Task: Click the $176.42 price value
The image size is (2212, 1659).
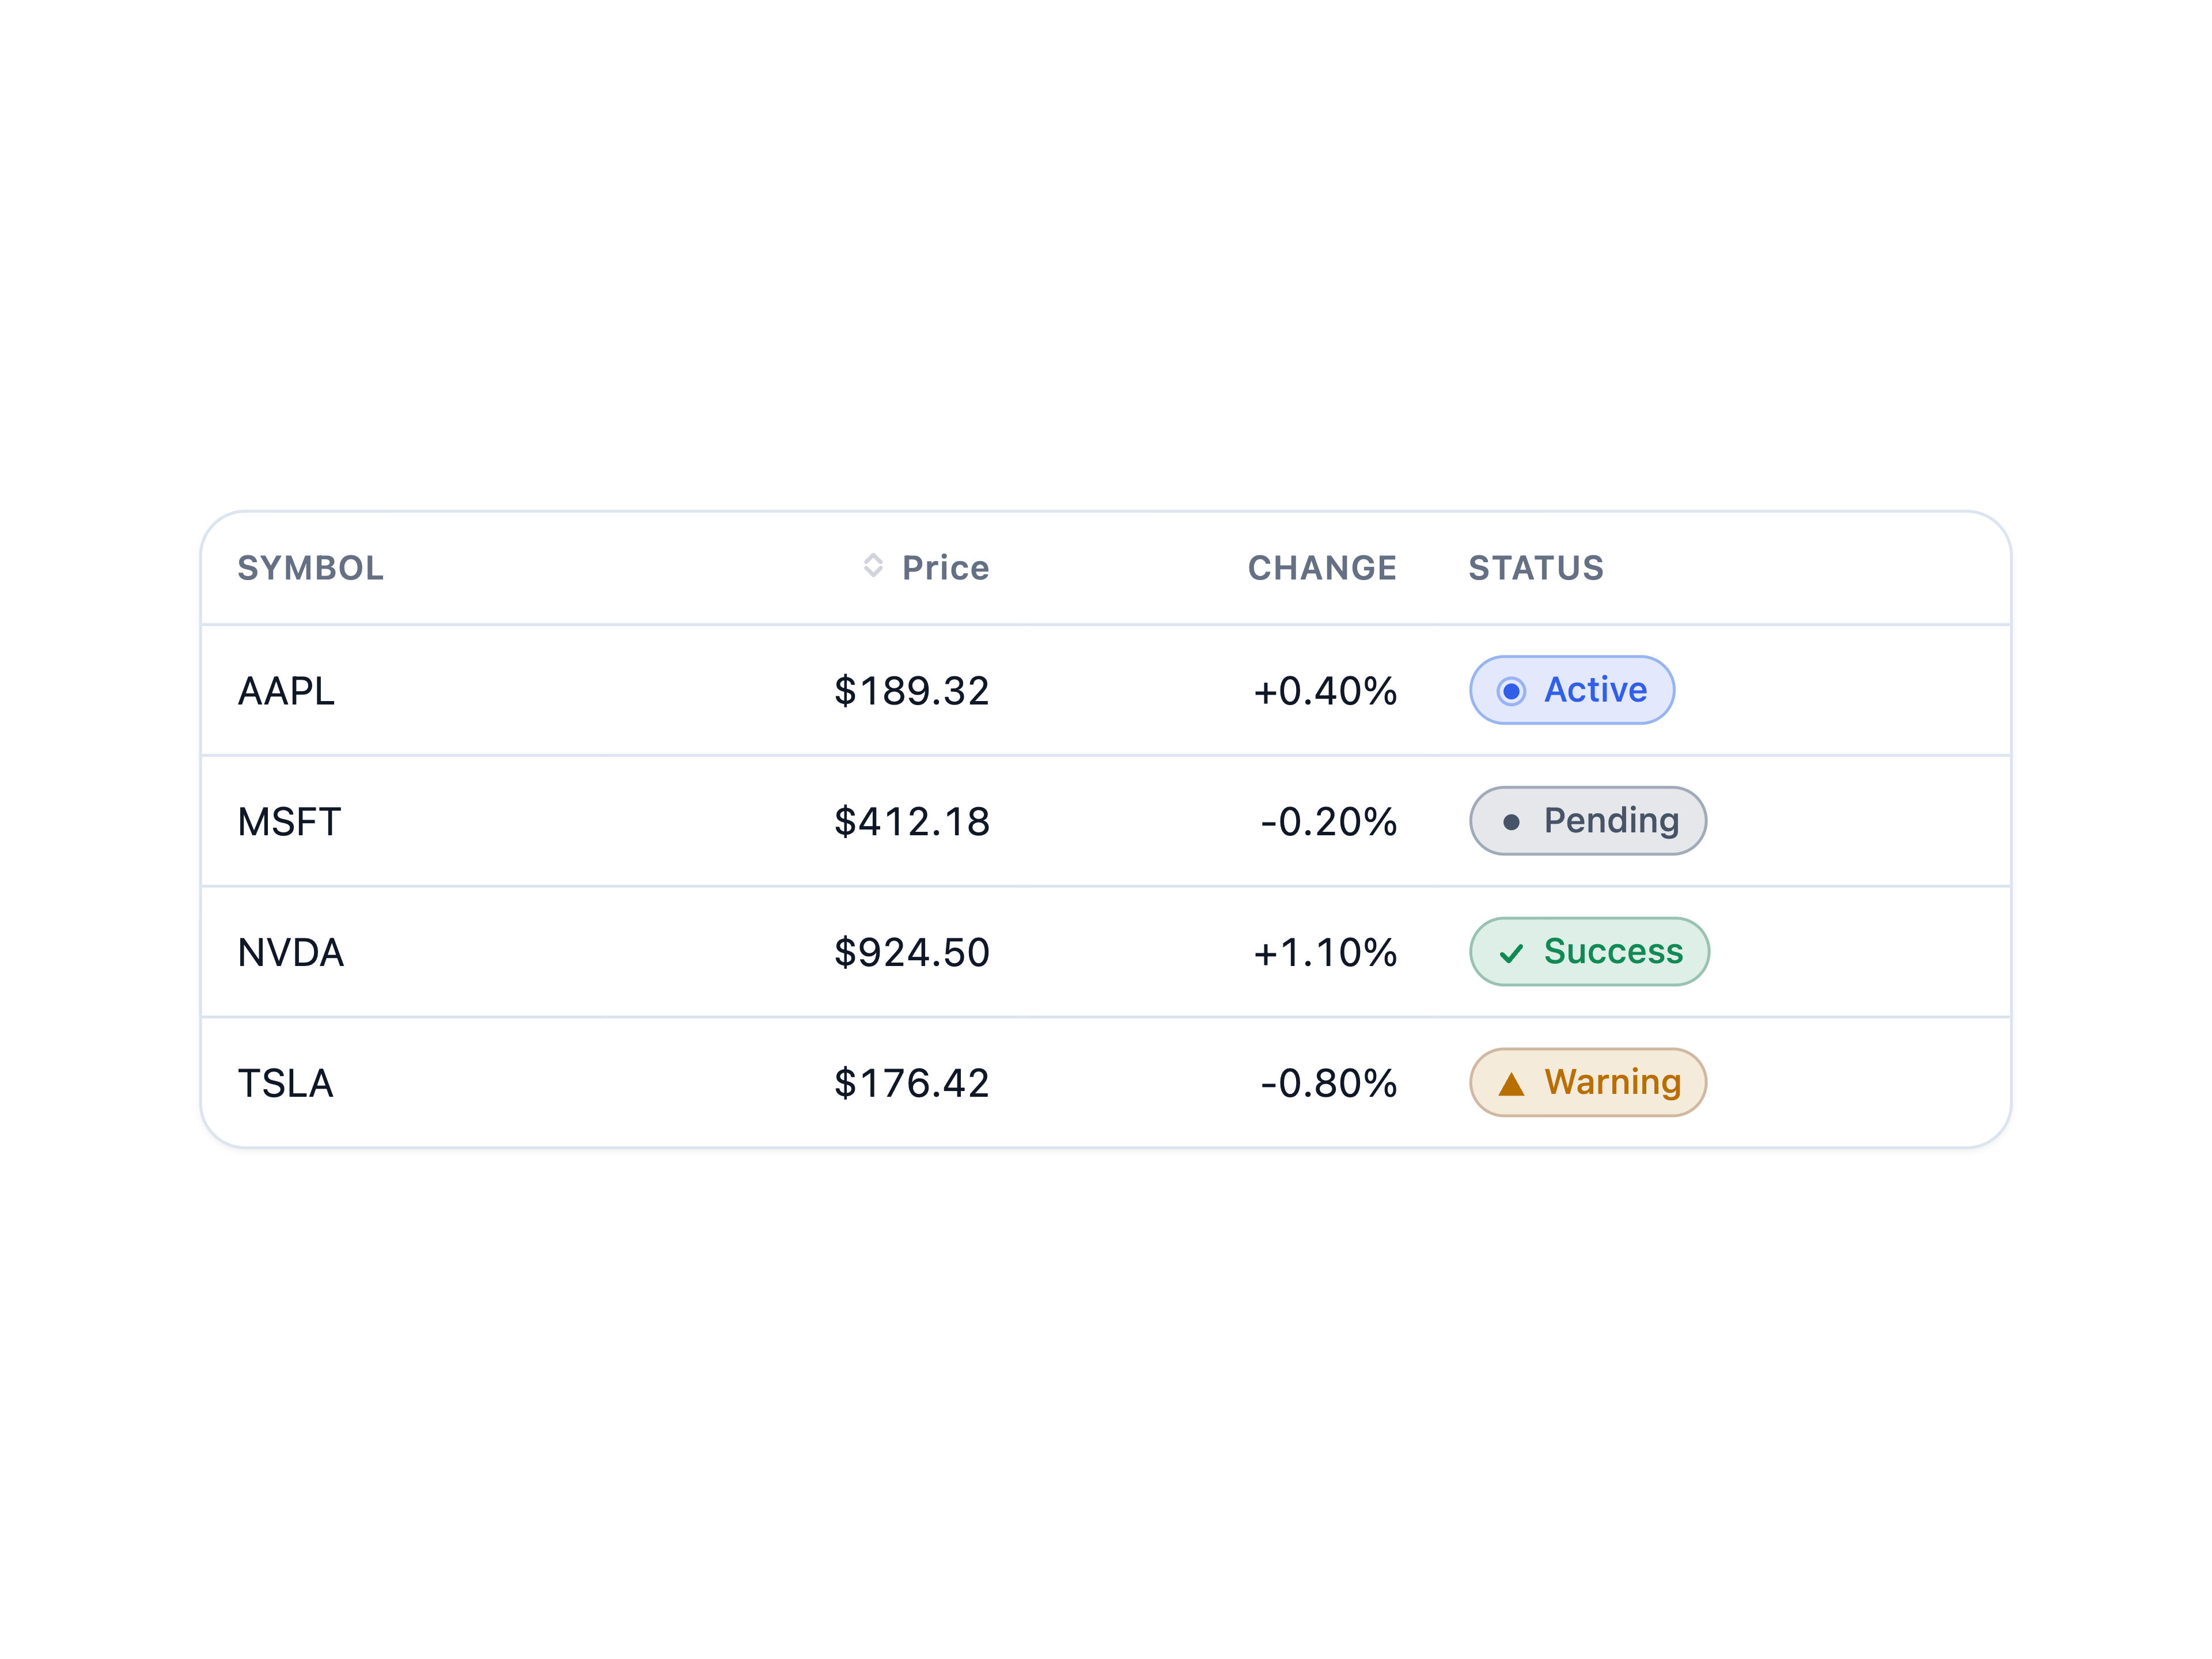Action: click(912, 1084)
